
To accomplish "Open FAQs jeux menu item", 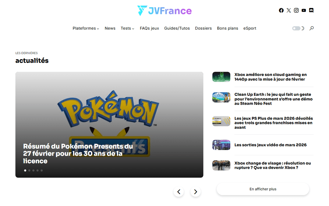I will point(149,28).
